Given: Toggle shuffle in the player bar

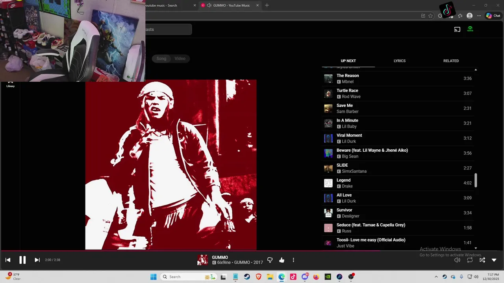Looking at the screenshot, I should click(x=482, y=260).
